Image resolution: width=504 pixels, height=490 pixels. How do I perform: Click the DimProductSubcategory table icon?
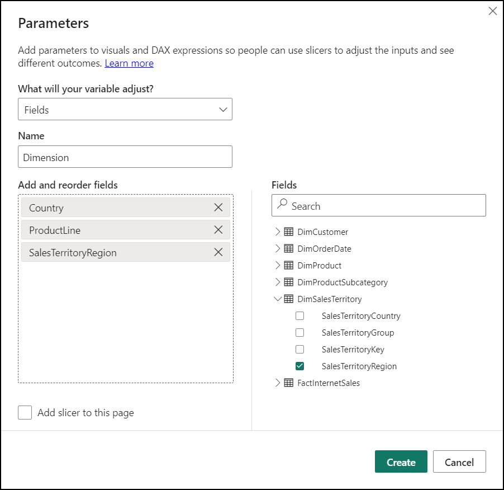pyautogui.click(x=288, y=282)
